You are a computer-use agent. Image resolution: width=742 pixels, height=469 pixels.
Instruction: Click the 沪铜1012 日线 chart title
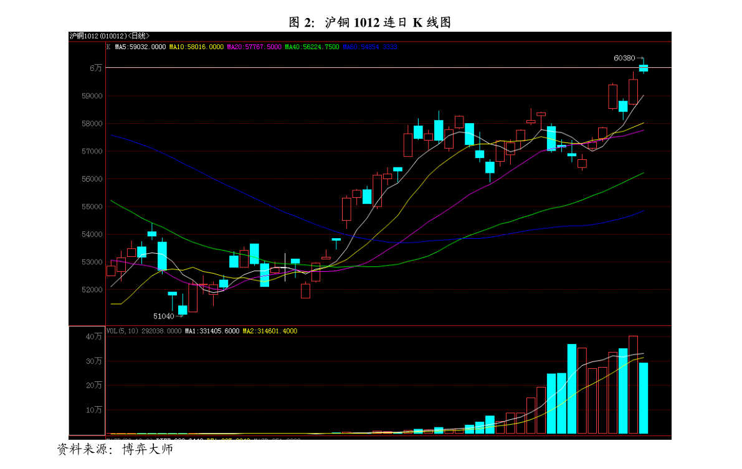pos(109,36)
